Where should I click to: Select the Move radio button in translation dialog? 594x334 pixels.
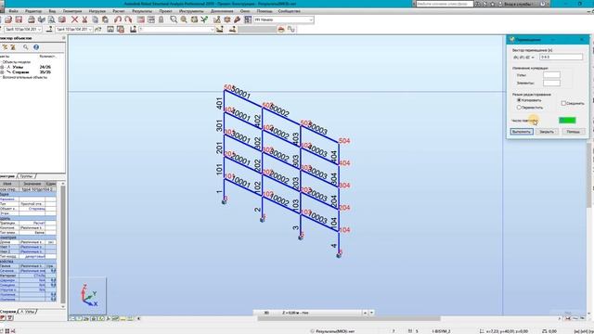coord(519,108)
